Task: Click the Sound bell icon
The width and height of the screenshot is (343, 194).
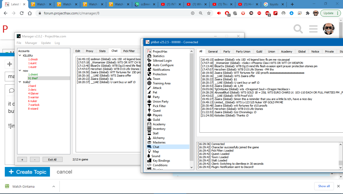Action: (x=149, y=156)
